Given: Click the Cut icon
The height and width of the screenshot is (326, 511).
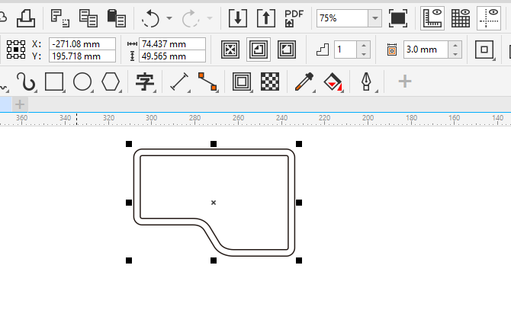Looking at the screenshot, I should (60, 18).
